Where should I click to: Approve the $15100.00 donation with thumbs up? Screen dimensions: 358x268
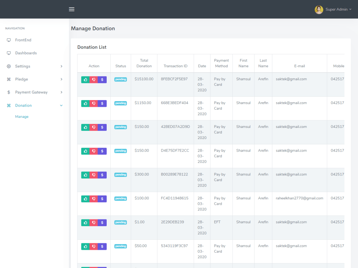[x=85, y=79]
